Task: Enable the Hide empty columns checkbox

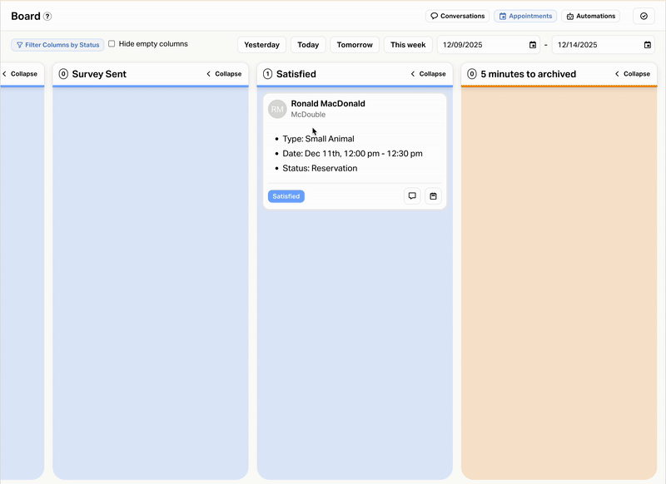Action: (x=112, y=44)
